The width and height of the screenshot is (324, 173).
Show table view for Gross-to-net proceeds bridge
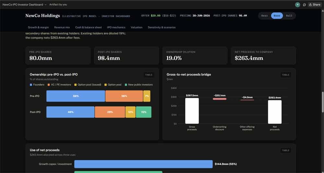(x=286, y=75)
